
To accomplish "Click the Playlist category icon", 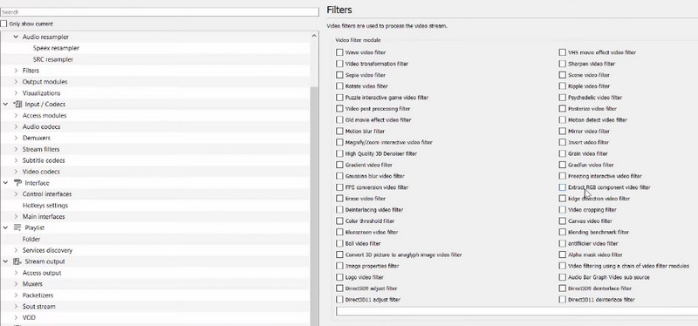I will [x=17, y=228].
